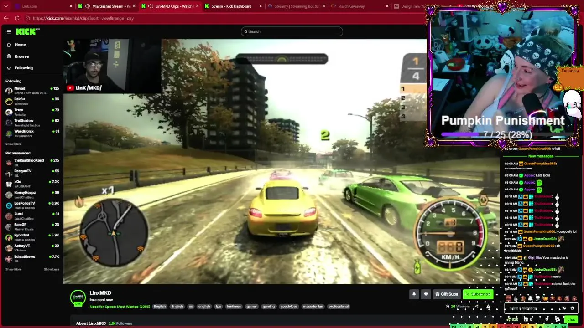Click the green Subscribe button
Screen dimensions: 584x328
point(478,294)
